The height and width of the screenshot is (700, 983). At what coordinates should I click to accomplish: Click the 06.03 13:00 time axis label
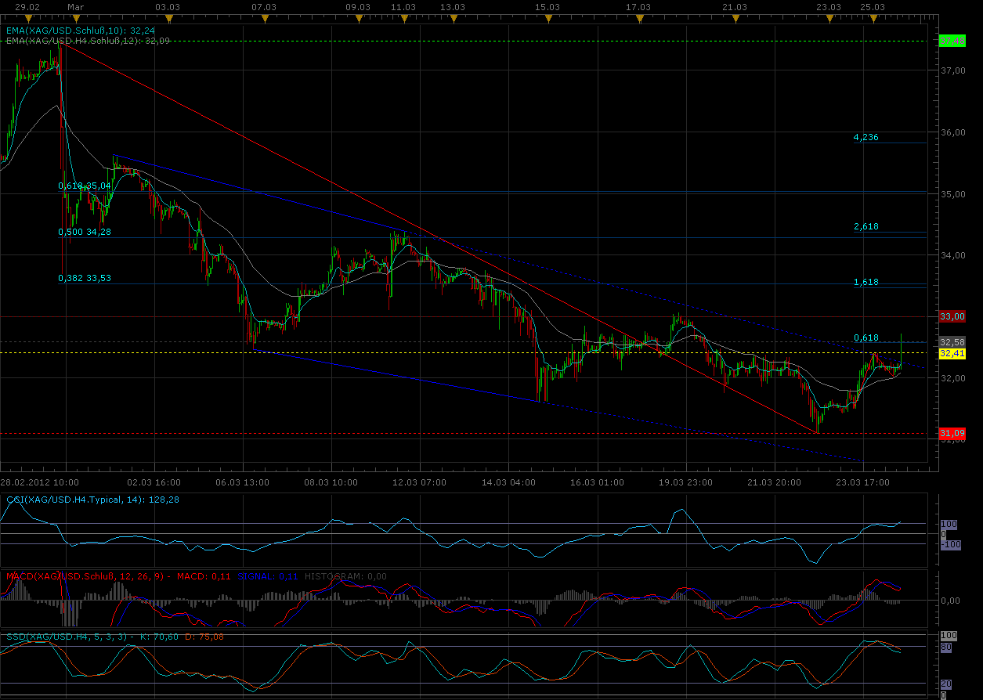(243, 482)
